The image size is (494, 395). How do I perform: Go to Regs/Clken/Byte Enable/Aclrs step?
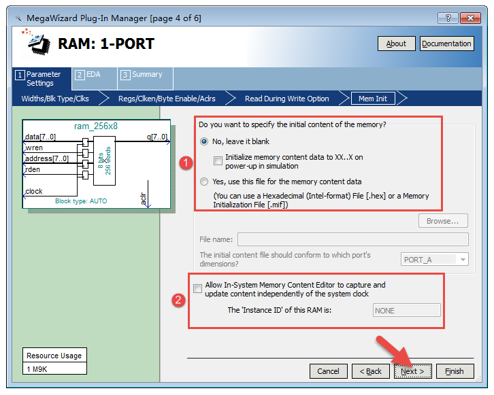pyautogui.click(x=167, y=99)
